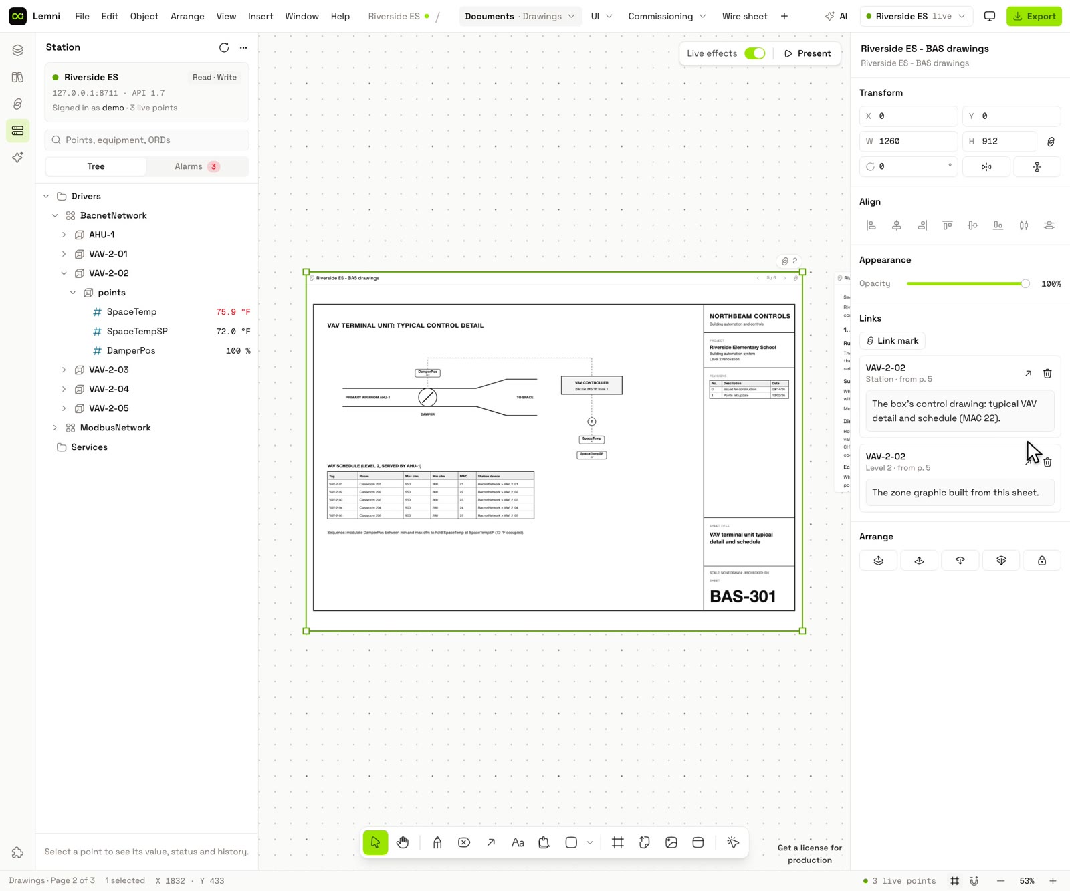Viewport: 1070px width, 891px height.
Task: Toggle aspect ratio link constraint
Action: coord(1051,142)
